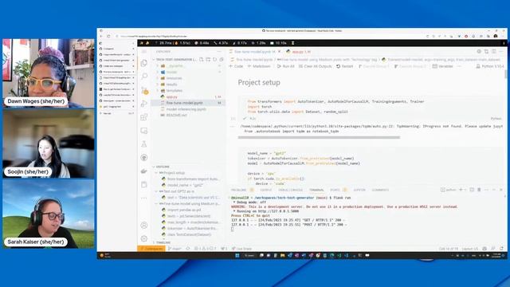Open the Jupyter panel tab

359,190
